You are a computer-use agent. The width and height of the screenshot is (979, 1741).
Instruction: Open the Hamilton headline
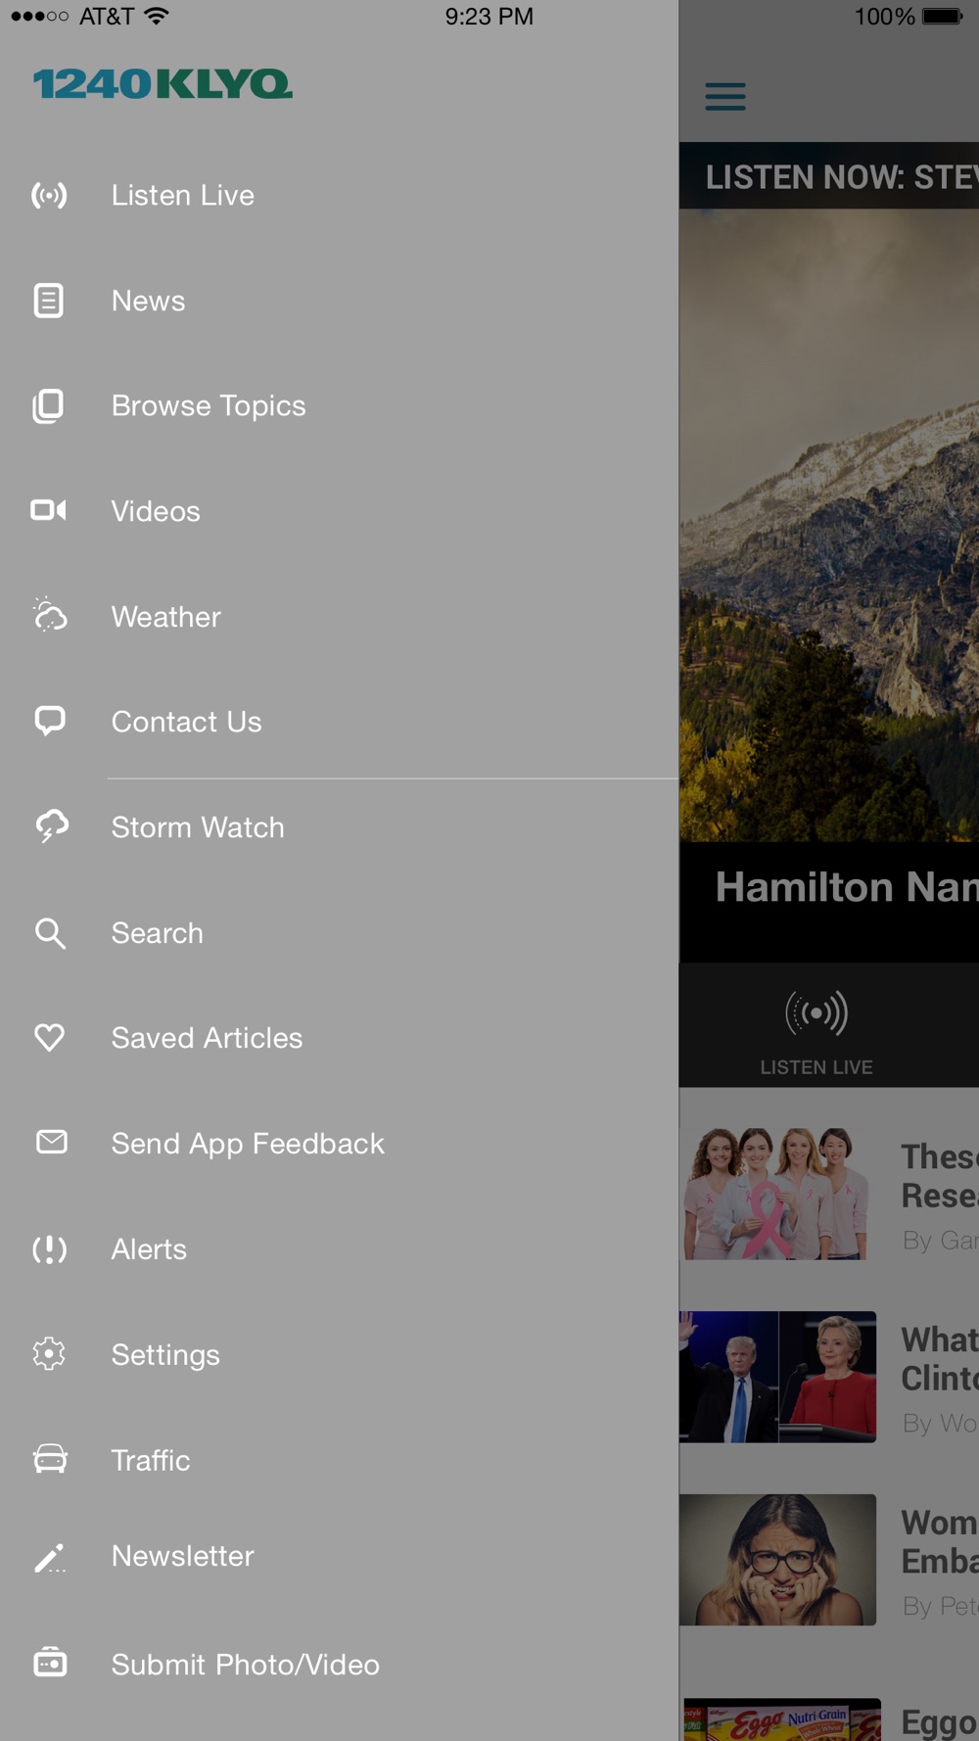point(846,887)
